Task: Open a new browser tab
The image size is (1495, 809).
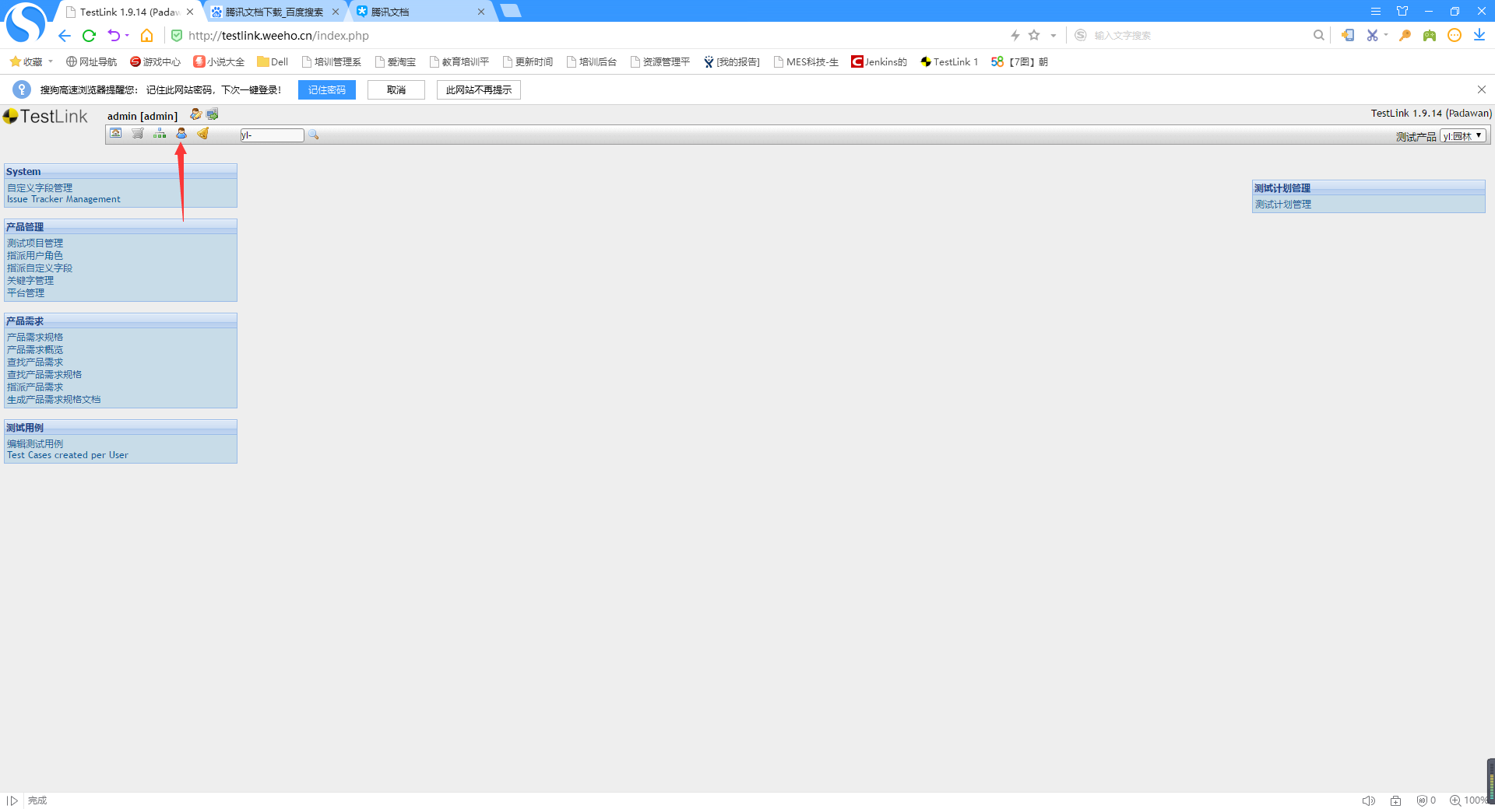Action: [x=511, y=11]
